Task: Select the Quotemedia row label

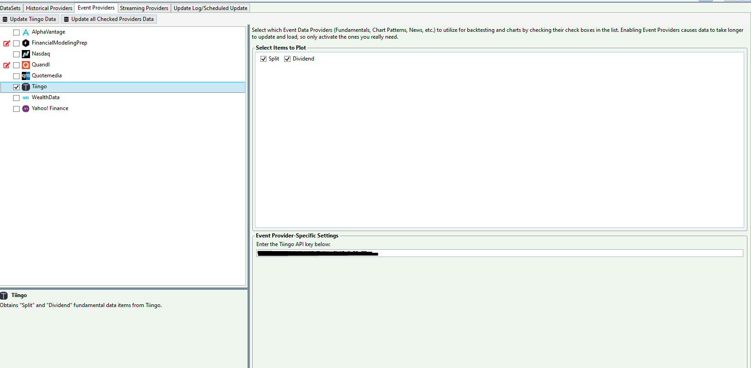Action: pyautogui.click(x=47, y=76)
